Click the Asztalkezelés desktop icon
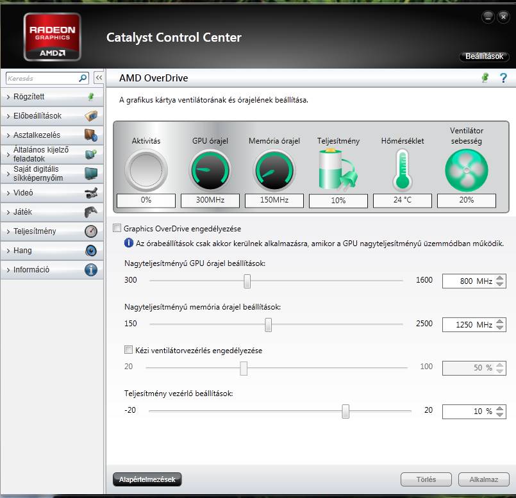 pos(91,135)
